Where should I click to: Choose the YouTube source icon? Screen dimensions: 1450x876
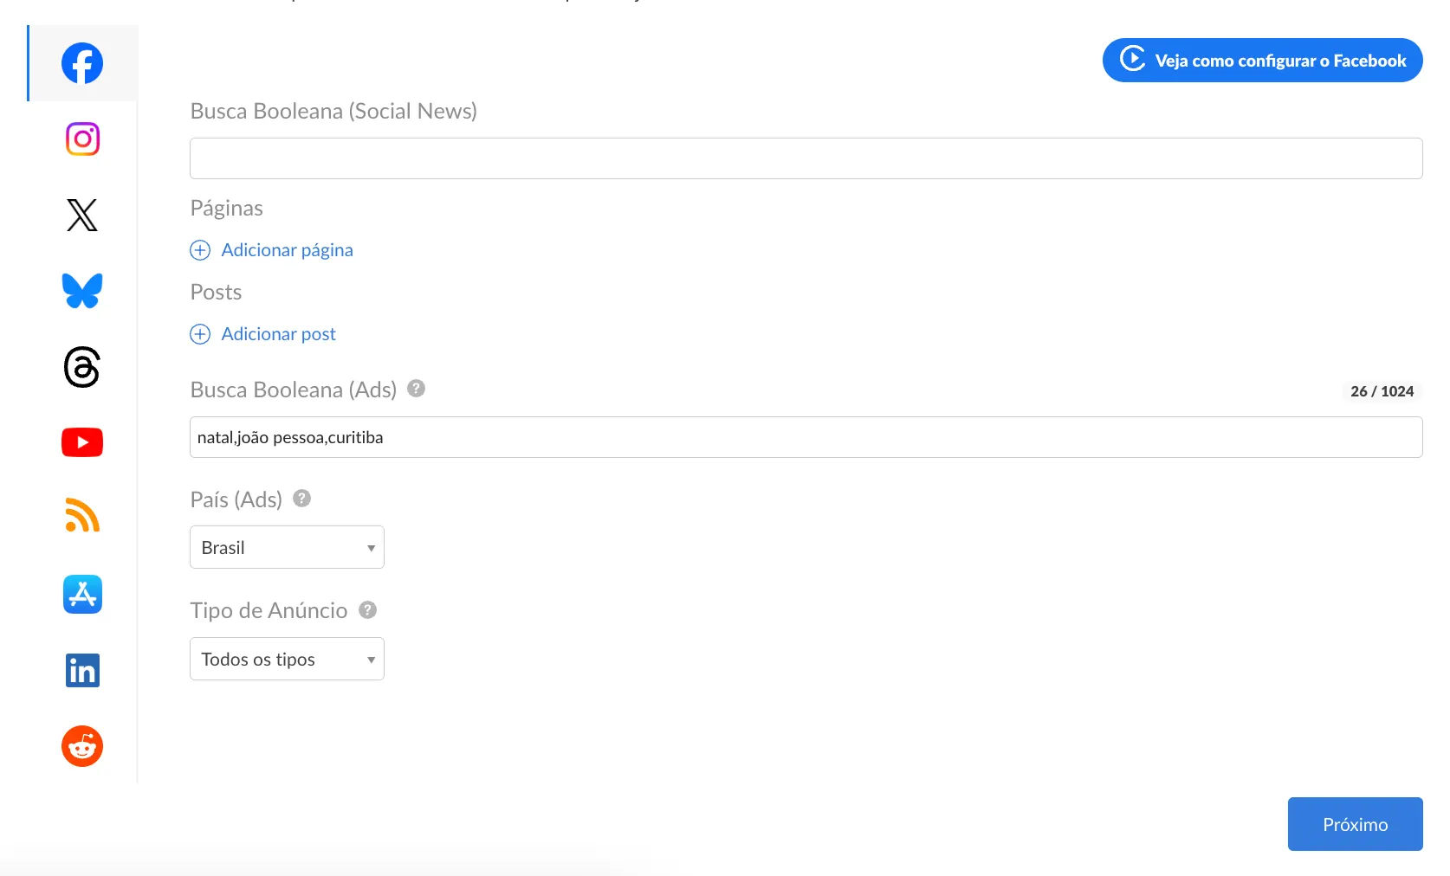(82, 442)
